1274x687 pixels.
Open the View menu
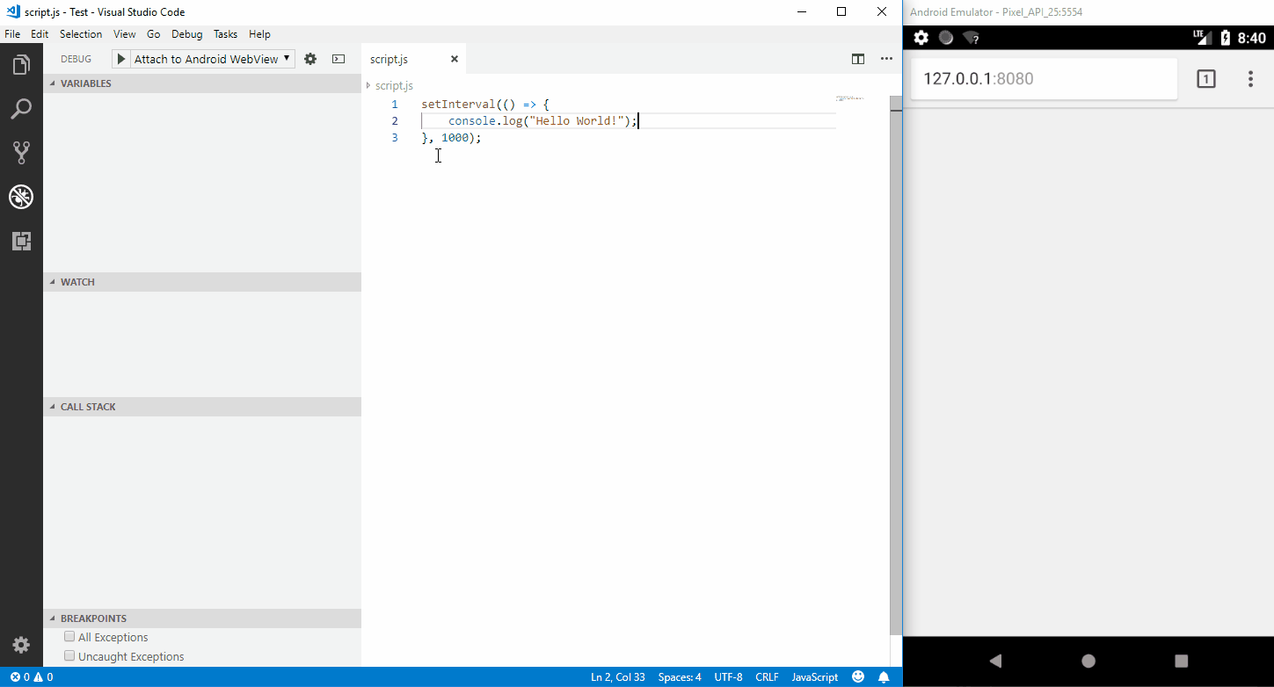click(x=125, y=34)
